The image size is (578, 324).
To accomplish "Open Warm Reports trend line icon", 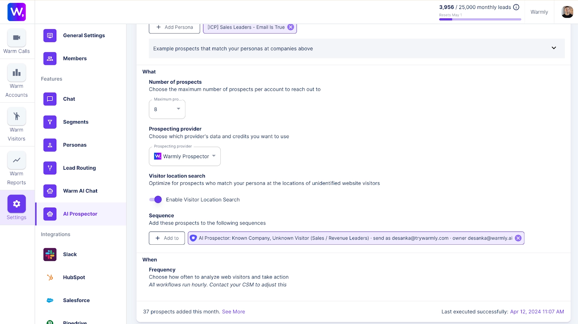I will (x=17, y=160).
